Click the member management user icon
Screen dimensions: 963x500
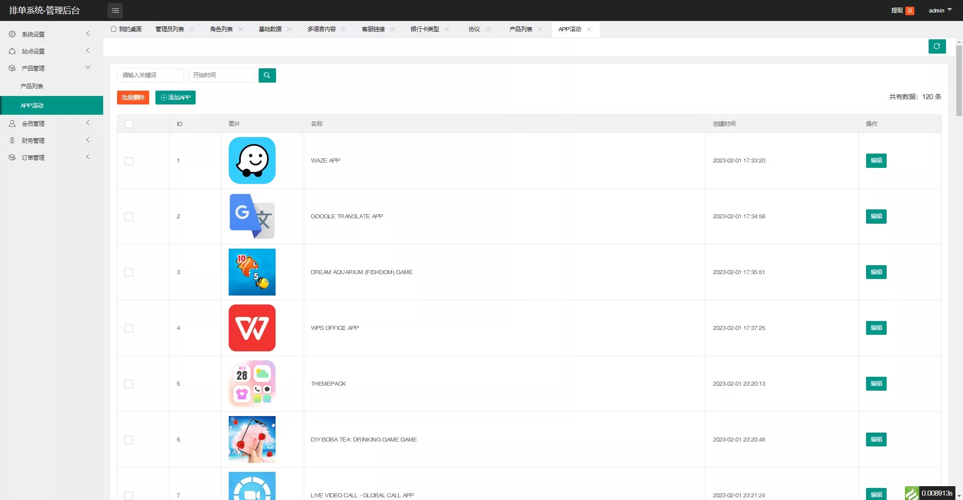pyautogui.click(x=12, y=124)
